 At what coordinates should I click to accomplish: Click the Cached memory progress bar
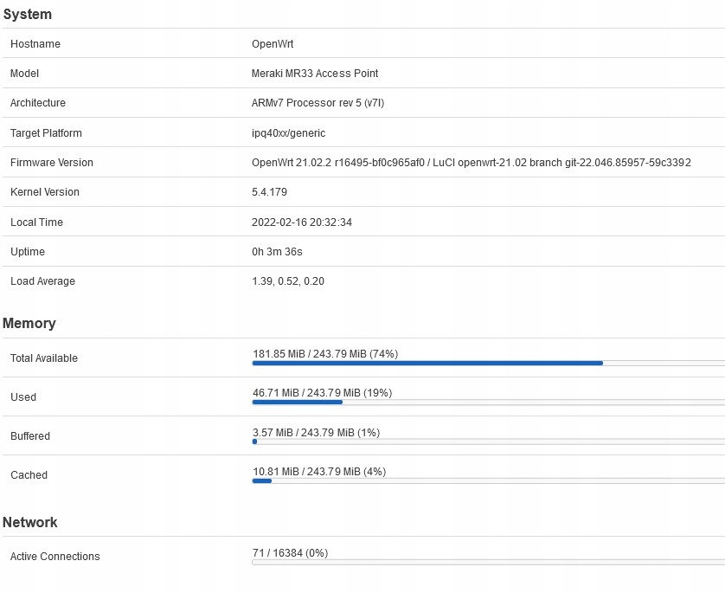[x=488, y=480]
